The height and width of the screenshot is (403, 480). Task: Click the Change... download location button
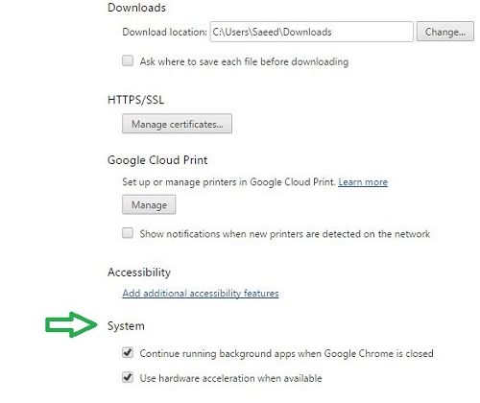tap(445, 32)
